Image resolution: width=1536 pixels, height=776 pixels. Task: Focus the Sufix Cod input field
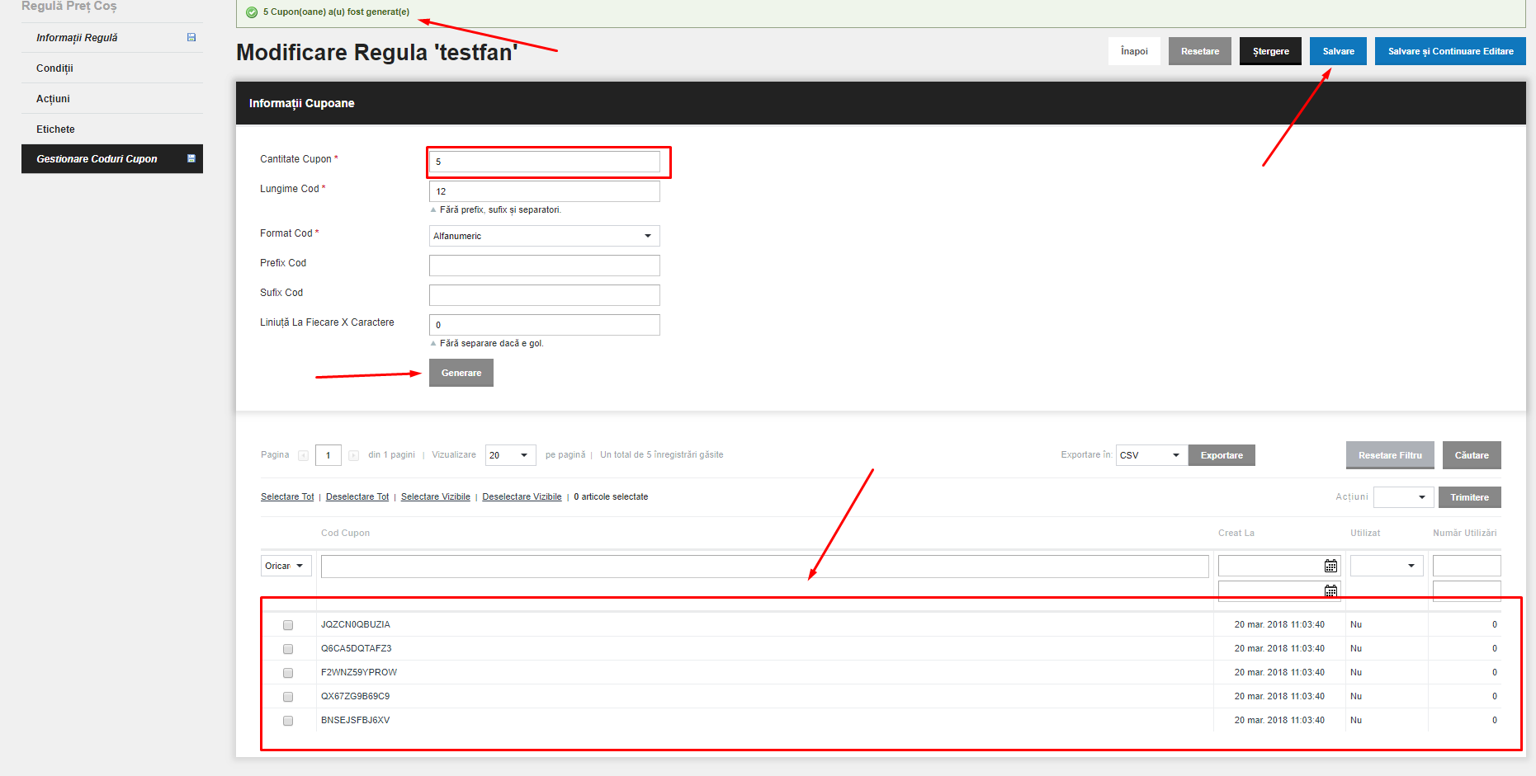coord(544,295)
